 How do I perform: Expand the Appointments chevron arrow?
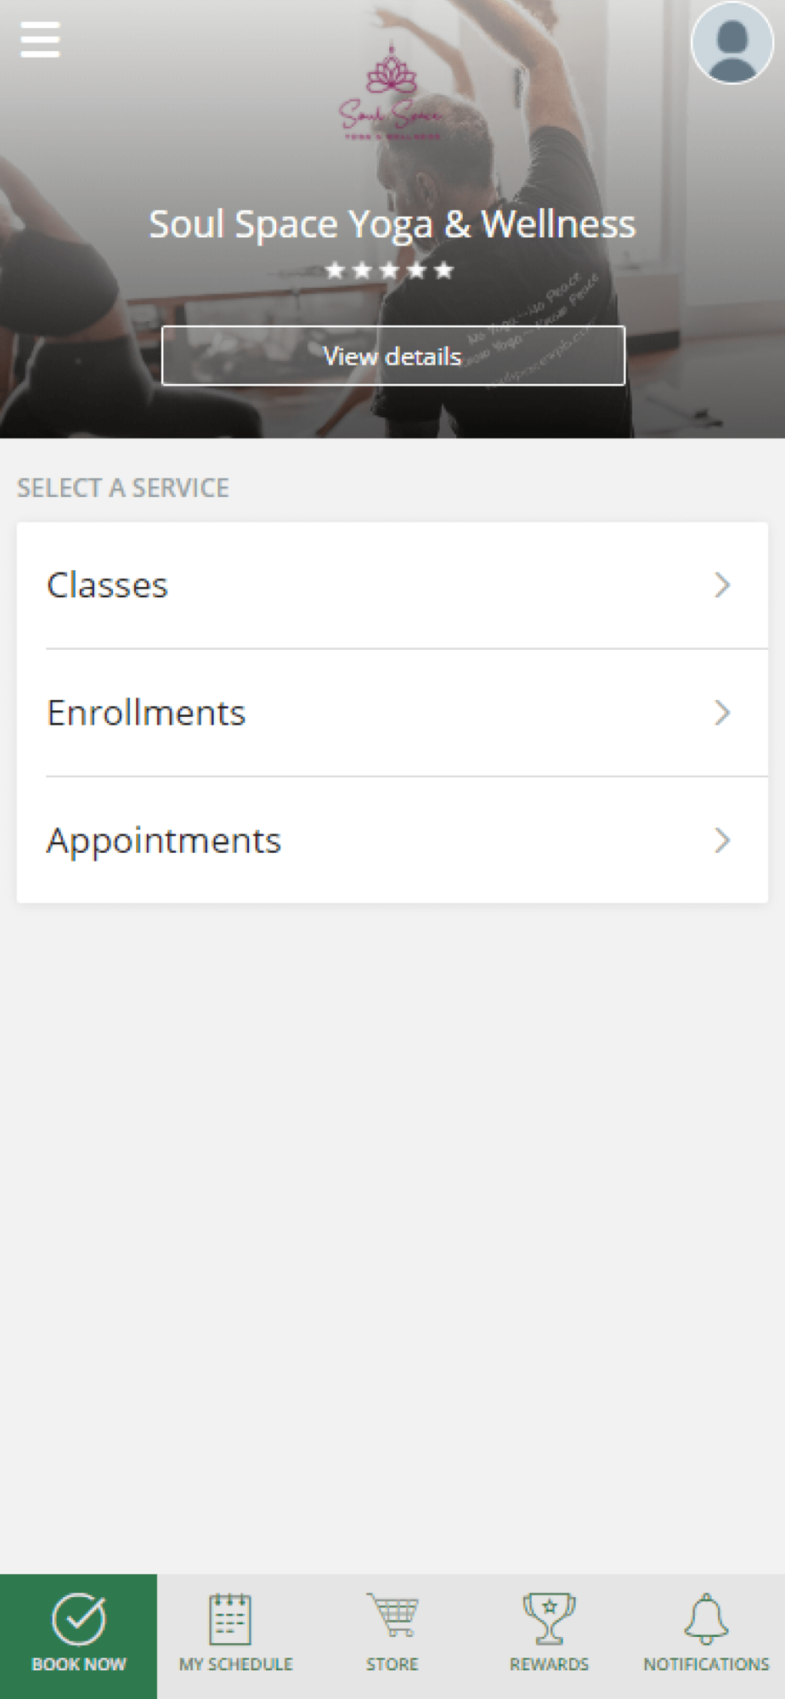722,840
